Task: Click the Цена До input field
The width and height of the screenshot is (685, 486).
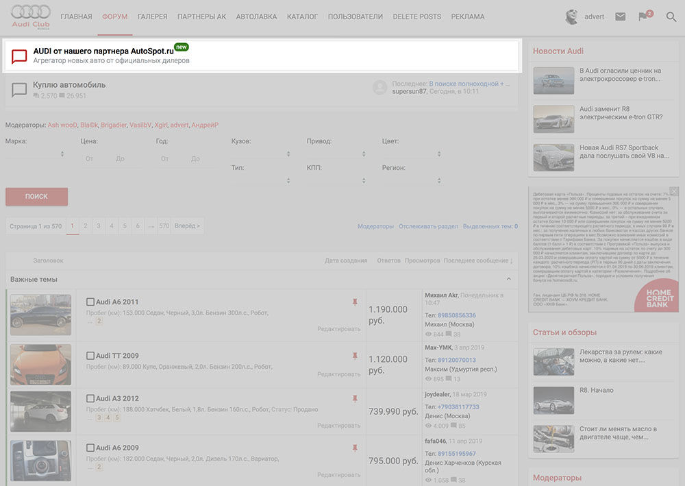Action: point(127,158)
